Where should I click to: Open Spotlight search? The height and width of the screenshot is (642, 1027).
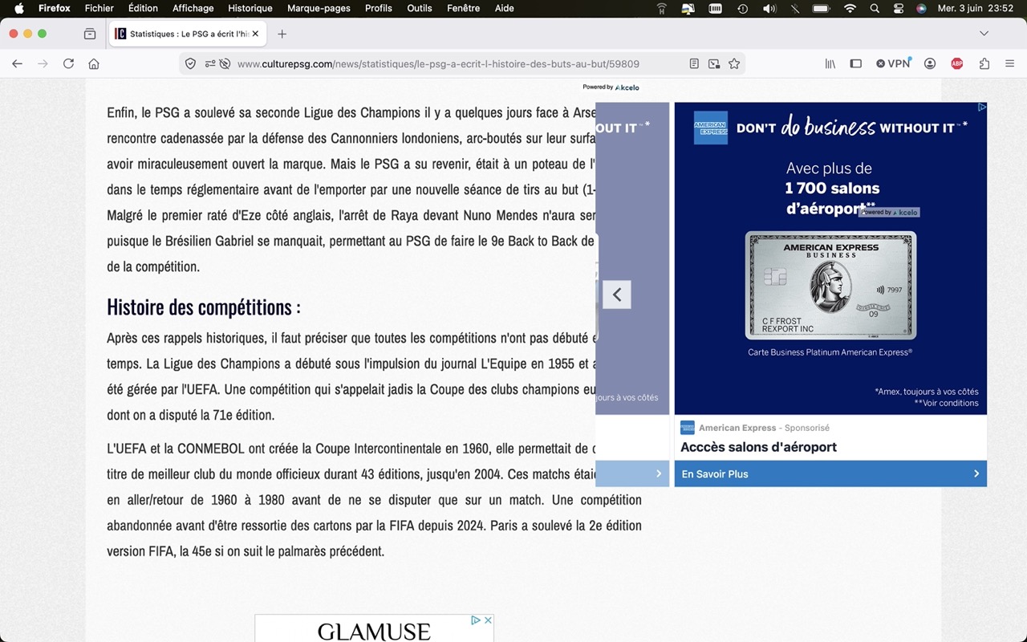875,9
